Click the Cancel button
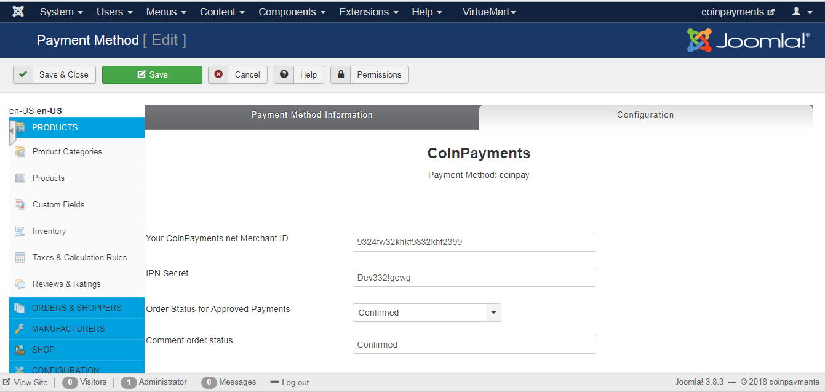Image resolution: width=825 pixels, height=392 pixels. click(237, 74)
